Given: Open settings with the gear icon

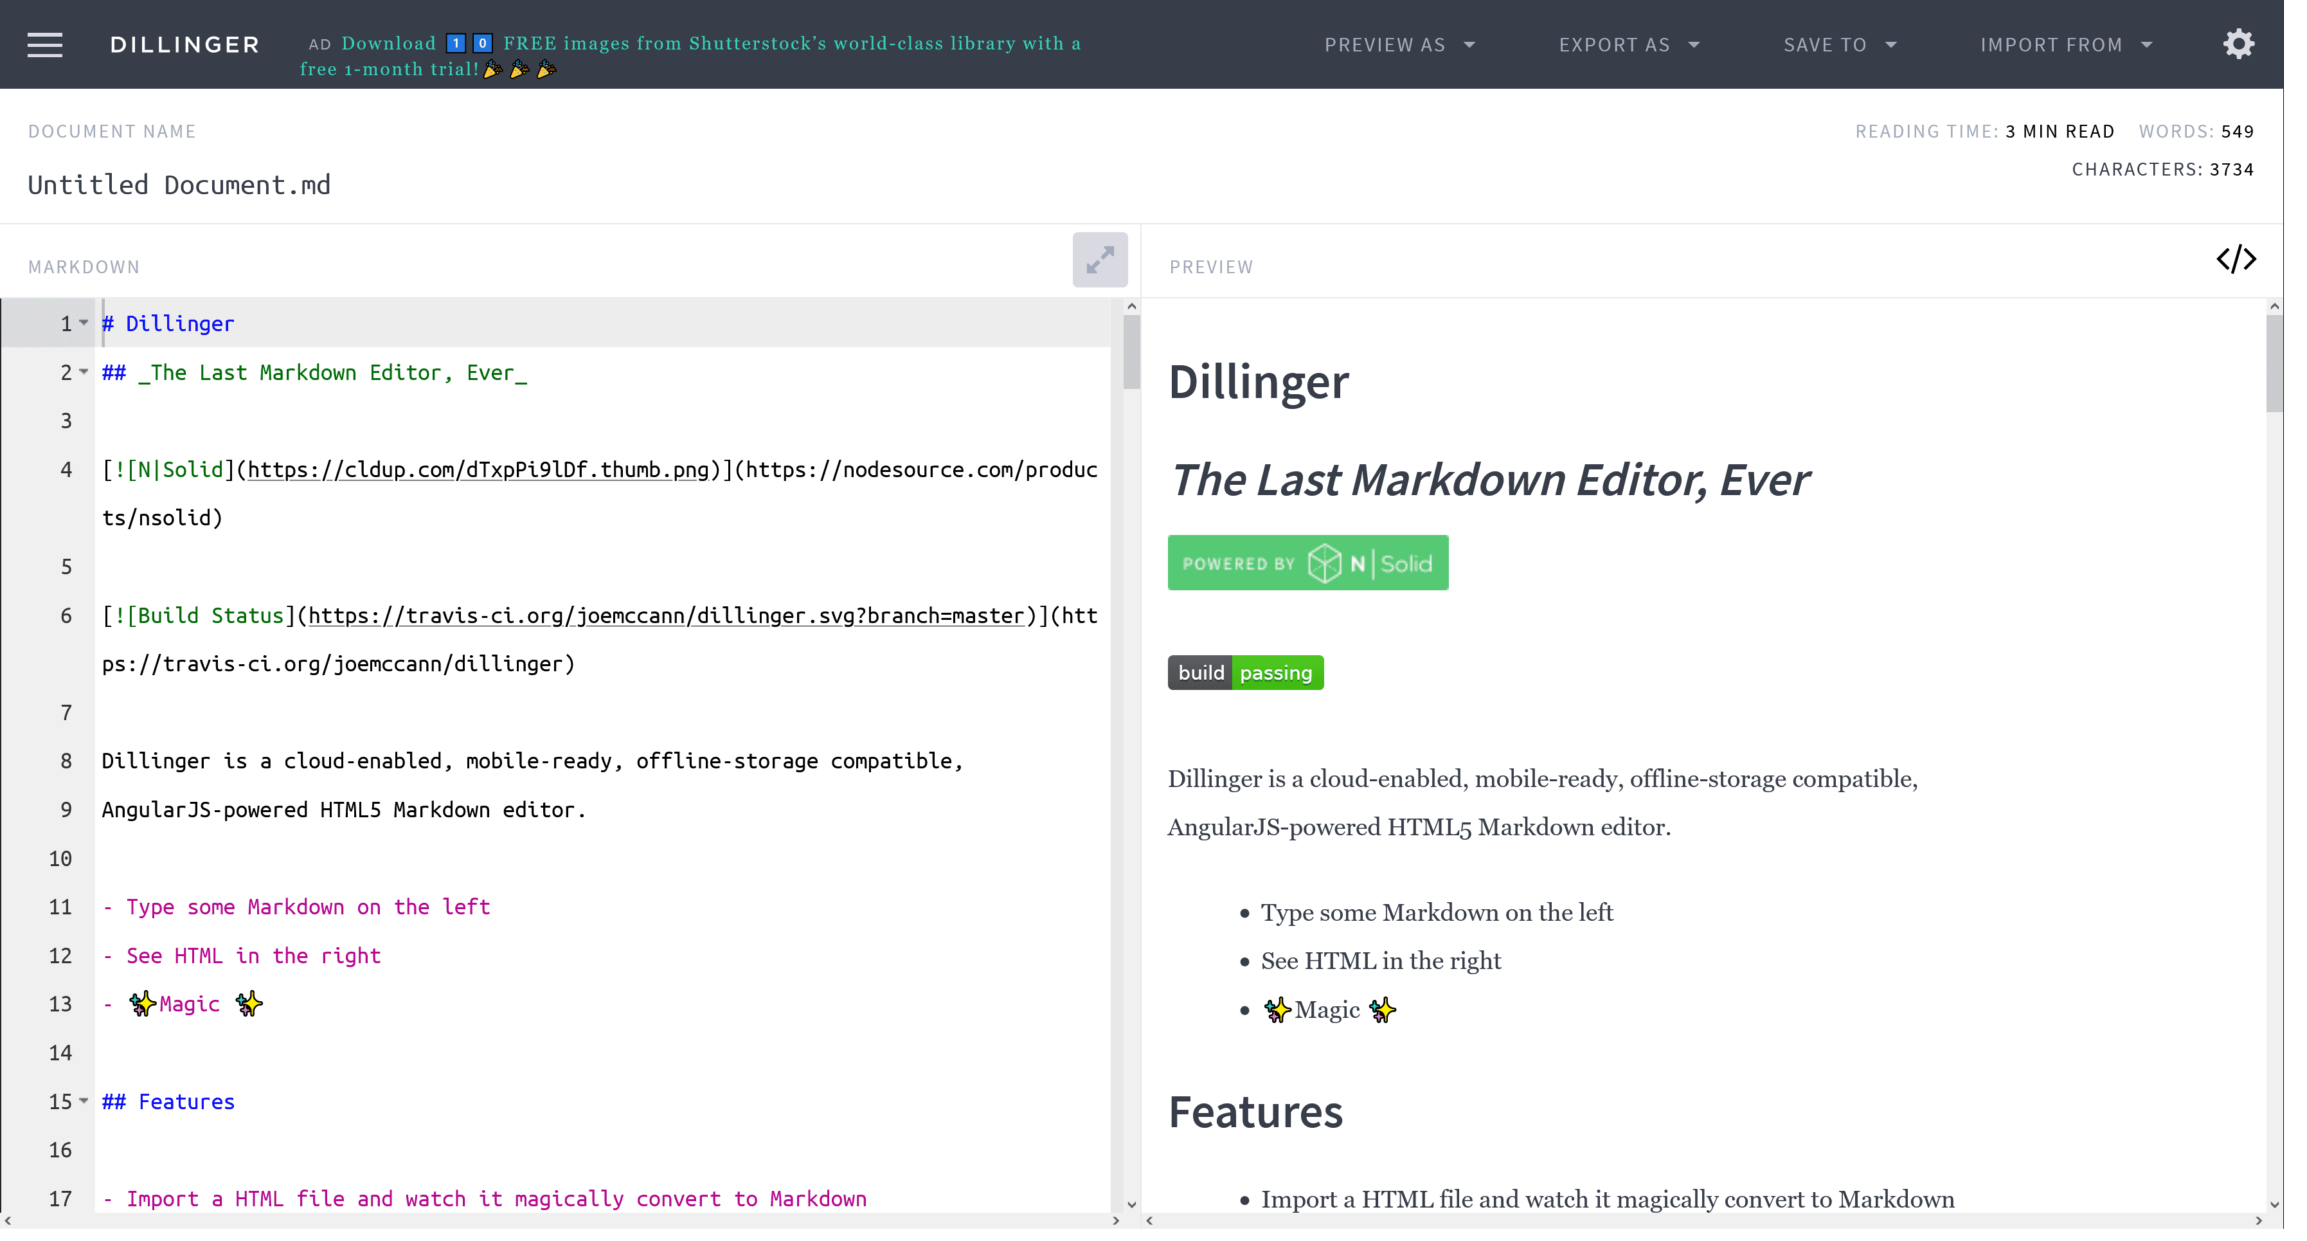Looking at the screenshot, I should coord(2238,44).
